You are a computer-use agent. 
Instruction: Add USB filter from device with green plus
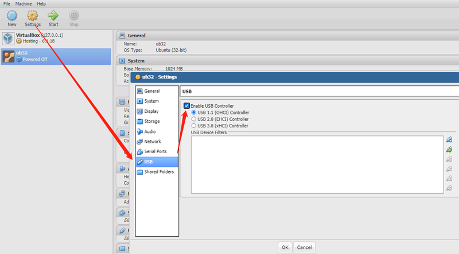pyautogui.click(x=449, y=150)
